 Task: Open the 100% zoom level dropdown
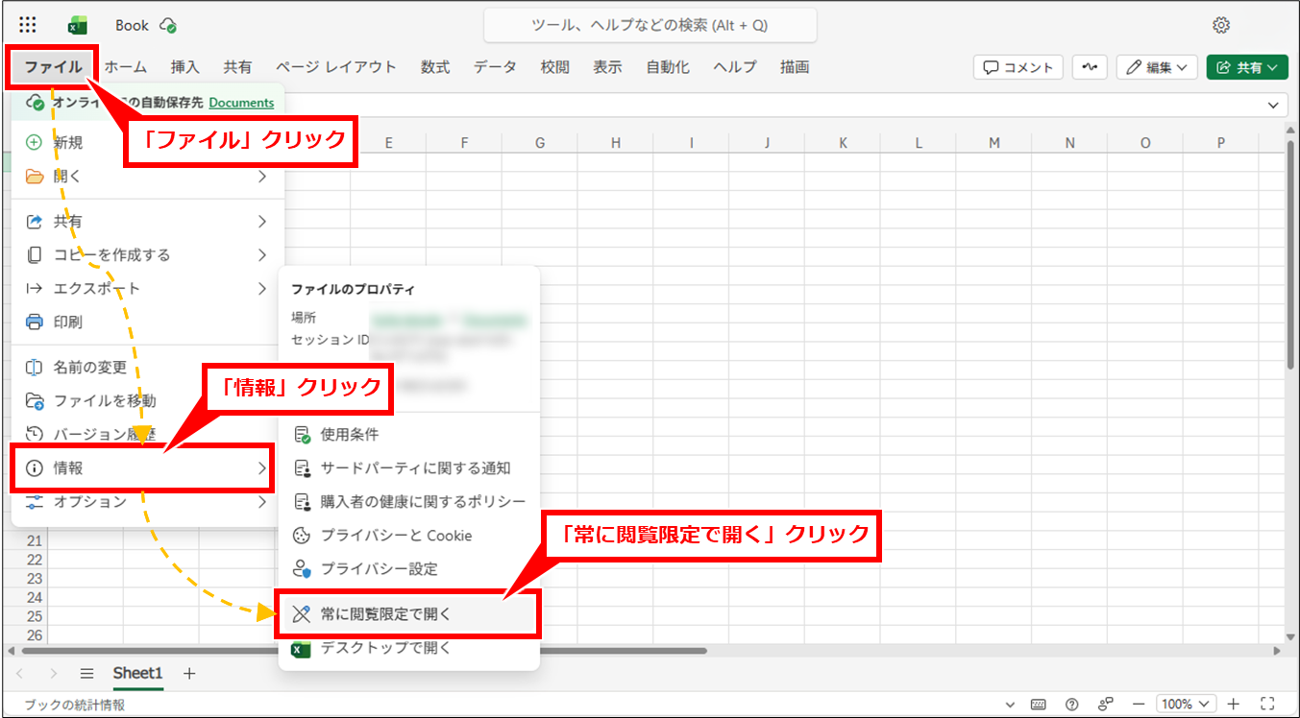[x=1186, y=704]
